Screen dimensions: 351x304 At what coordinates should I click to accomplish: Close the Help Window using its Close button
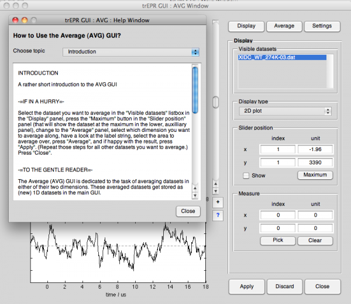click(188, 211)
